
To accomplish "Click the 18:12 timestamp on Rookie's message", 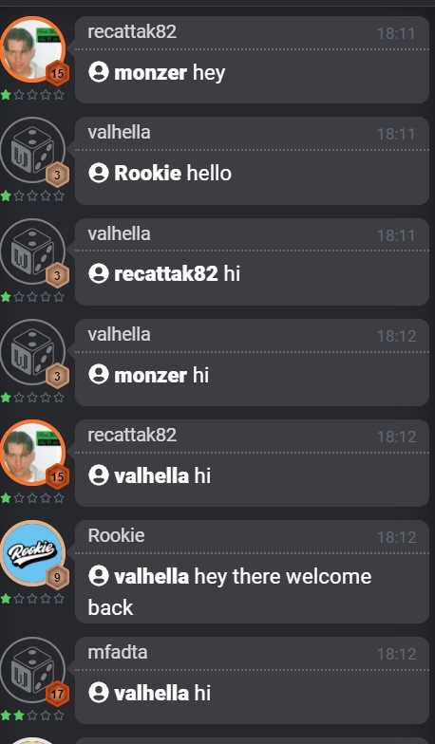I will coord(396,537).
